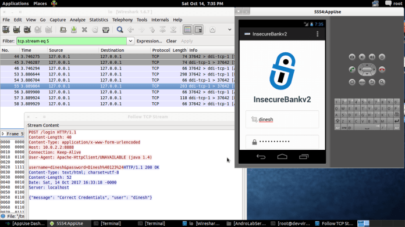405x227 pixels.
Task: Click the zoom icon in Wireshark toolbar
Action: (212, 30)
